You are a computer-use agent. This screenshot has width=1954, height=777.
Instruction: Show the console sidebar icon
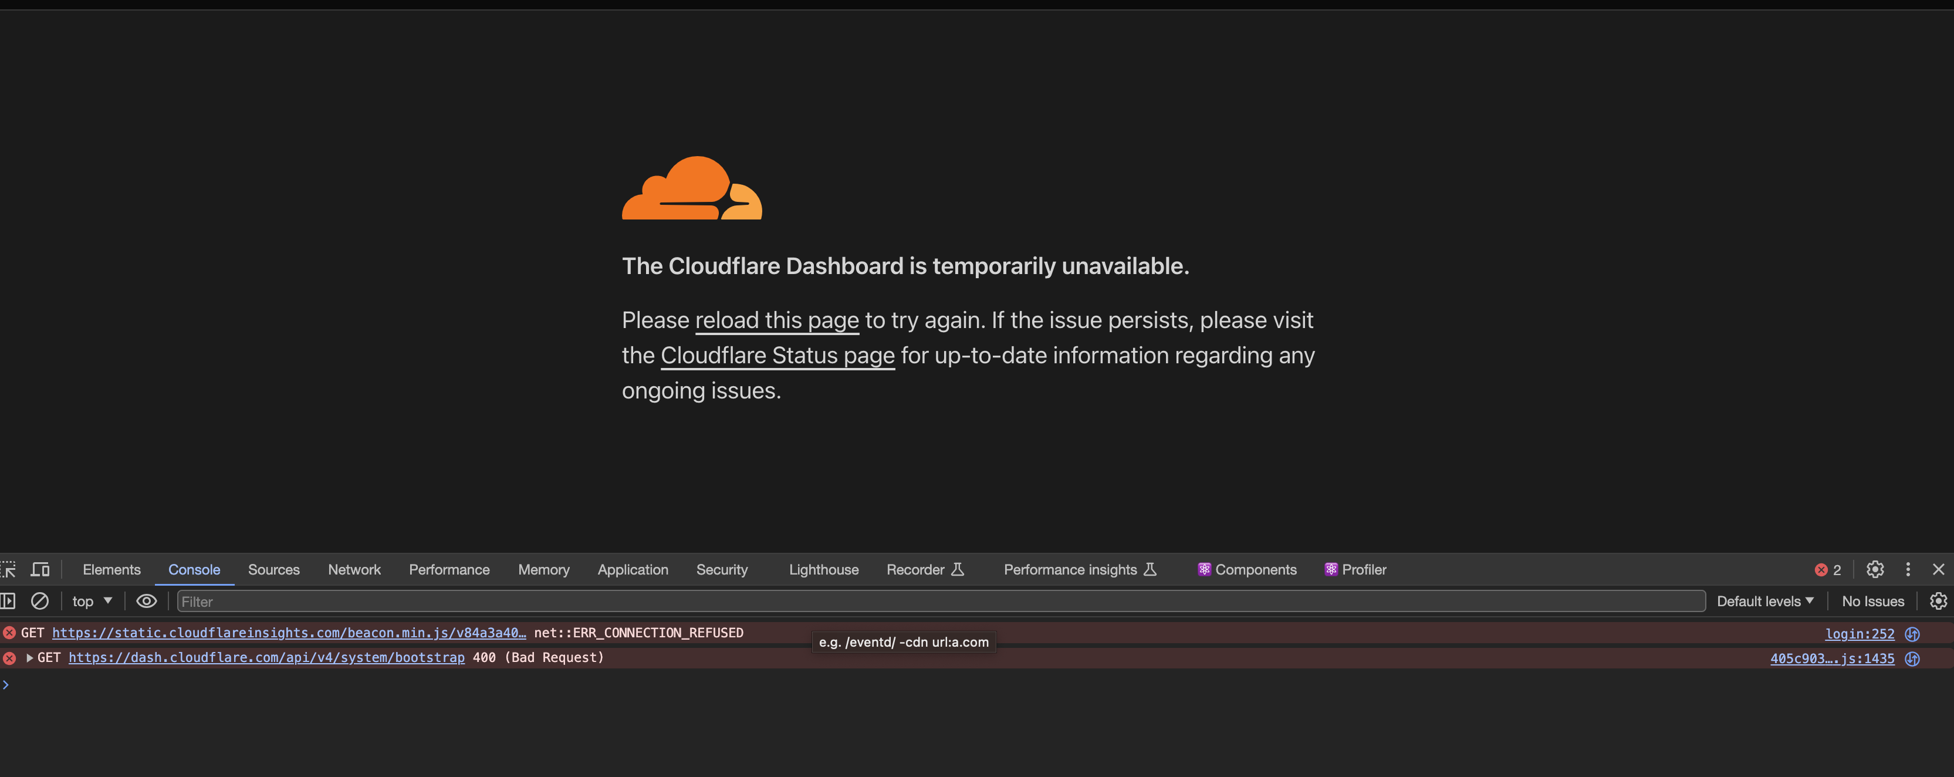(x=8, y=601)
